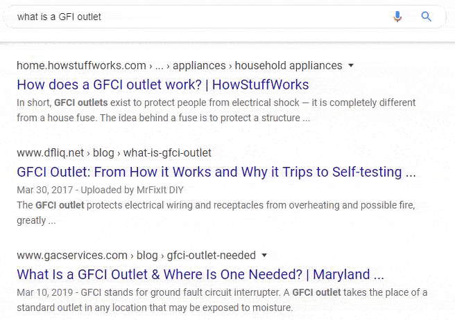The height and width of the screenshot is (320, 455).
Task: Click the HowStuffWorks snippet starting 'In short, GFCI outlets'
Action: click(216, 110)
